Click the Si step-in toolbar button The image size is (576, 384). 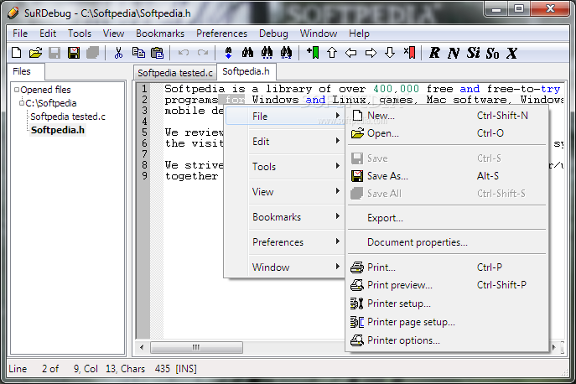tap(473, 53)
